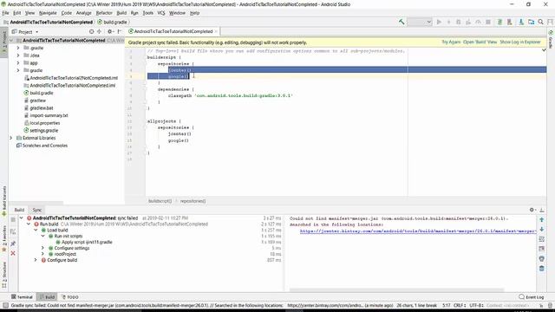Collapse the Run build node

click(29, 224)
